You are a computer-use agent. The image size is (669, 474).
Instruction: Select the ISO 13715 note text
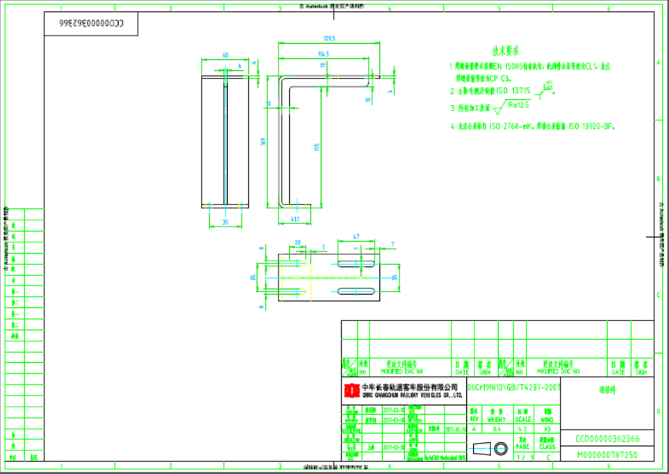tap(514, 91)
